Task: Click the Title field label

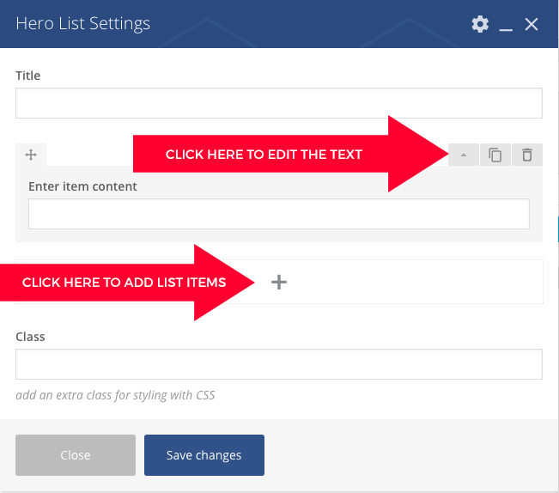Action: tap(27, 76)
